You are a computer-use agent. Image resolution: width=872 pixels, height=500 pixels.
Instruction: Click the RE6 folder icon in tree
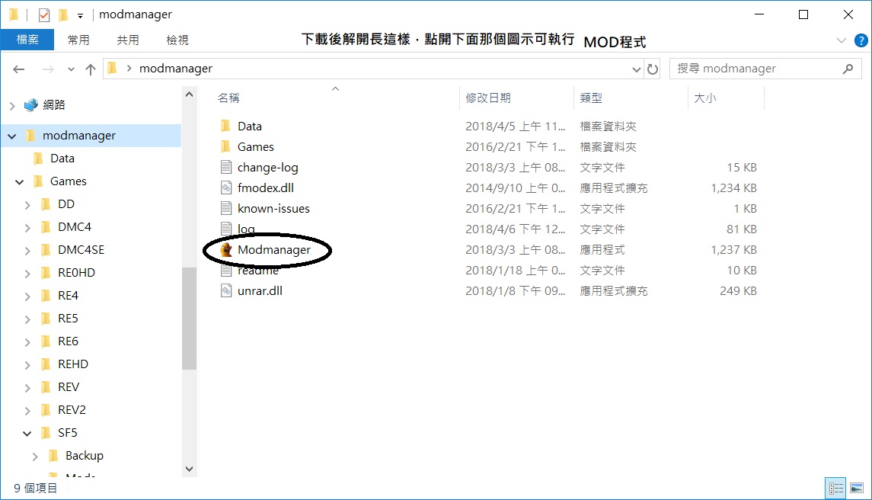pos(46,341)
